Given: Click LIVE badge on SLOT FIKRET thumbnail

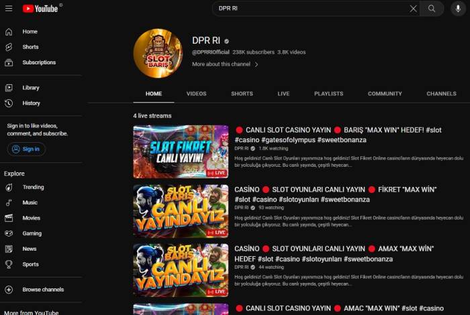Looking at the screenshot, I should [x=217, y=173].
